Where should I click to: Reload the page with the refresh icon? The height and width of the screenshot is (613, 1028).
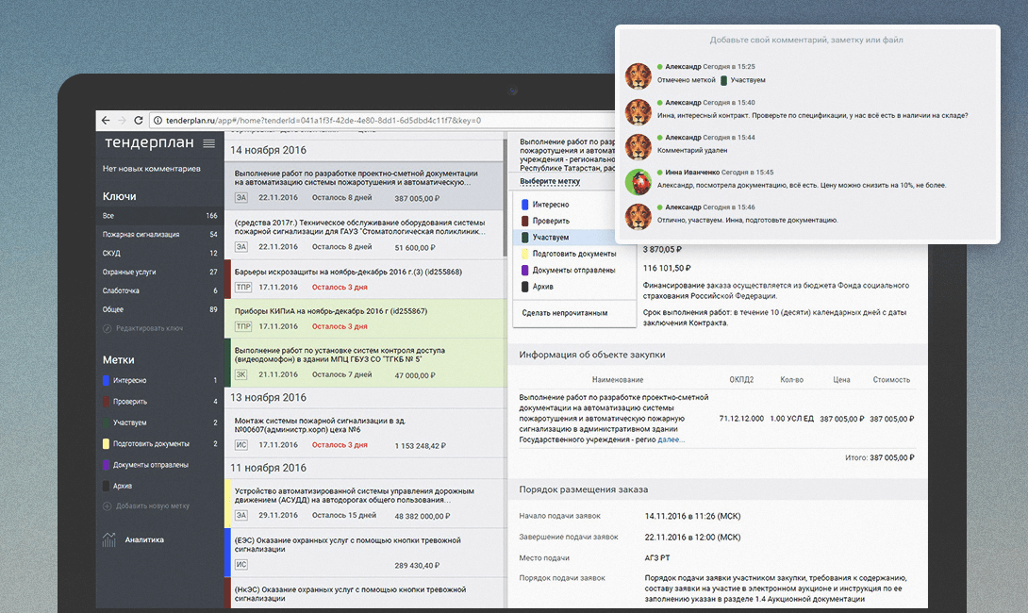139,121
